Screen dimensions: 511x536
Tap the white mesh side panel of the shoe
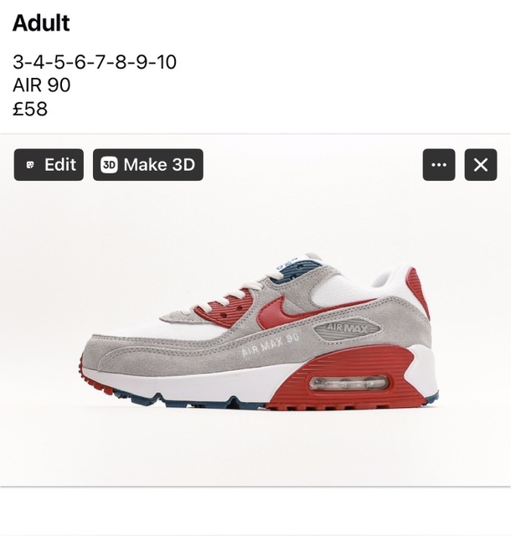coord(338,291)
